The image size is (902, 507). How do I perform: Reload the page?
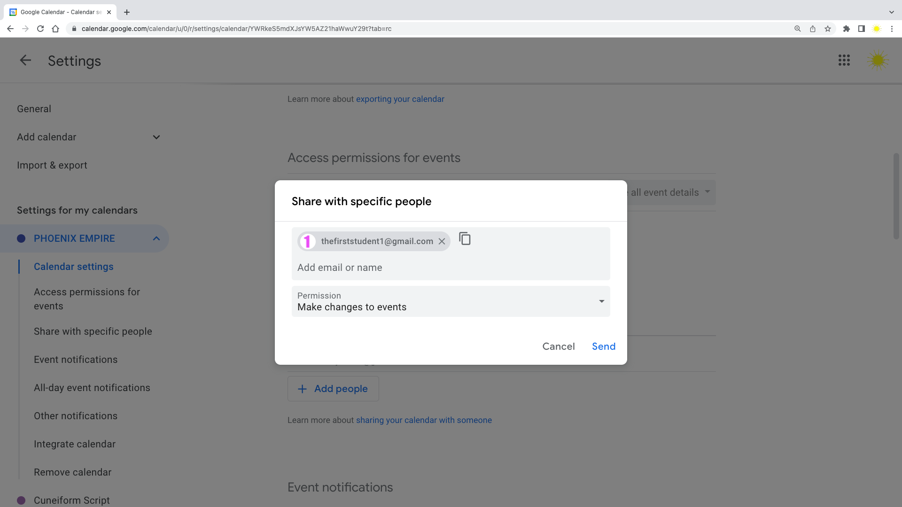pos(40,29)
